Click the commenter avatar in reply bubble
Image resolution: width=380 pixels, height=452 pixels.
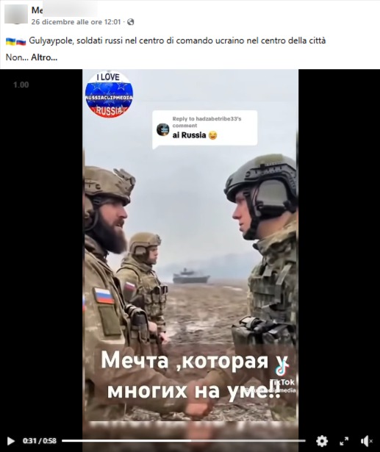[x=163, y=129]
